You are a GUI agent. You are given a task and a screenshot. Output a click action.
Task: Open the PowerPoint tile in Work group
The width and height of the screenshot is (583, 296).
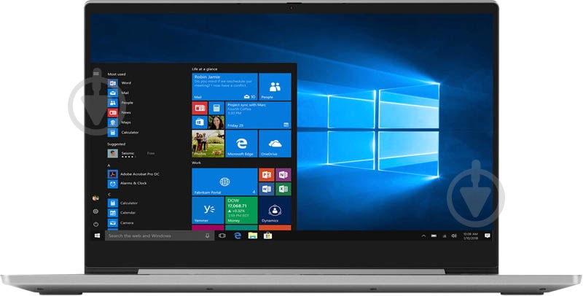pyautogui.click(x=267, y=175)
